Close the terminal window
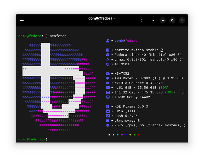This screenshot has width=204, height=160. point(182,20)
